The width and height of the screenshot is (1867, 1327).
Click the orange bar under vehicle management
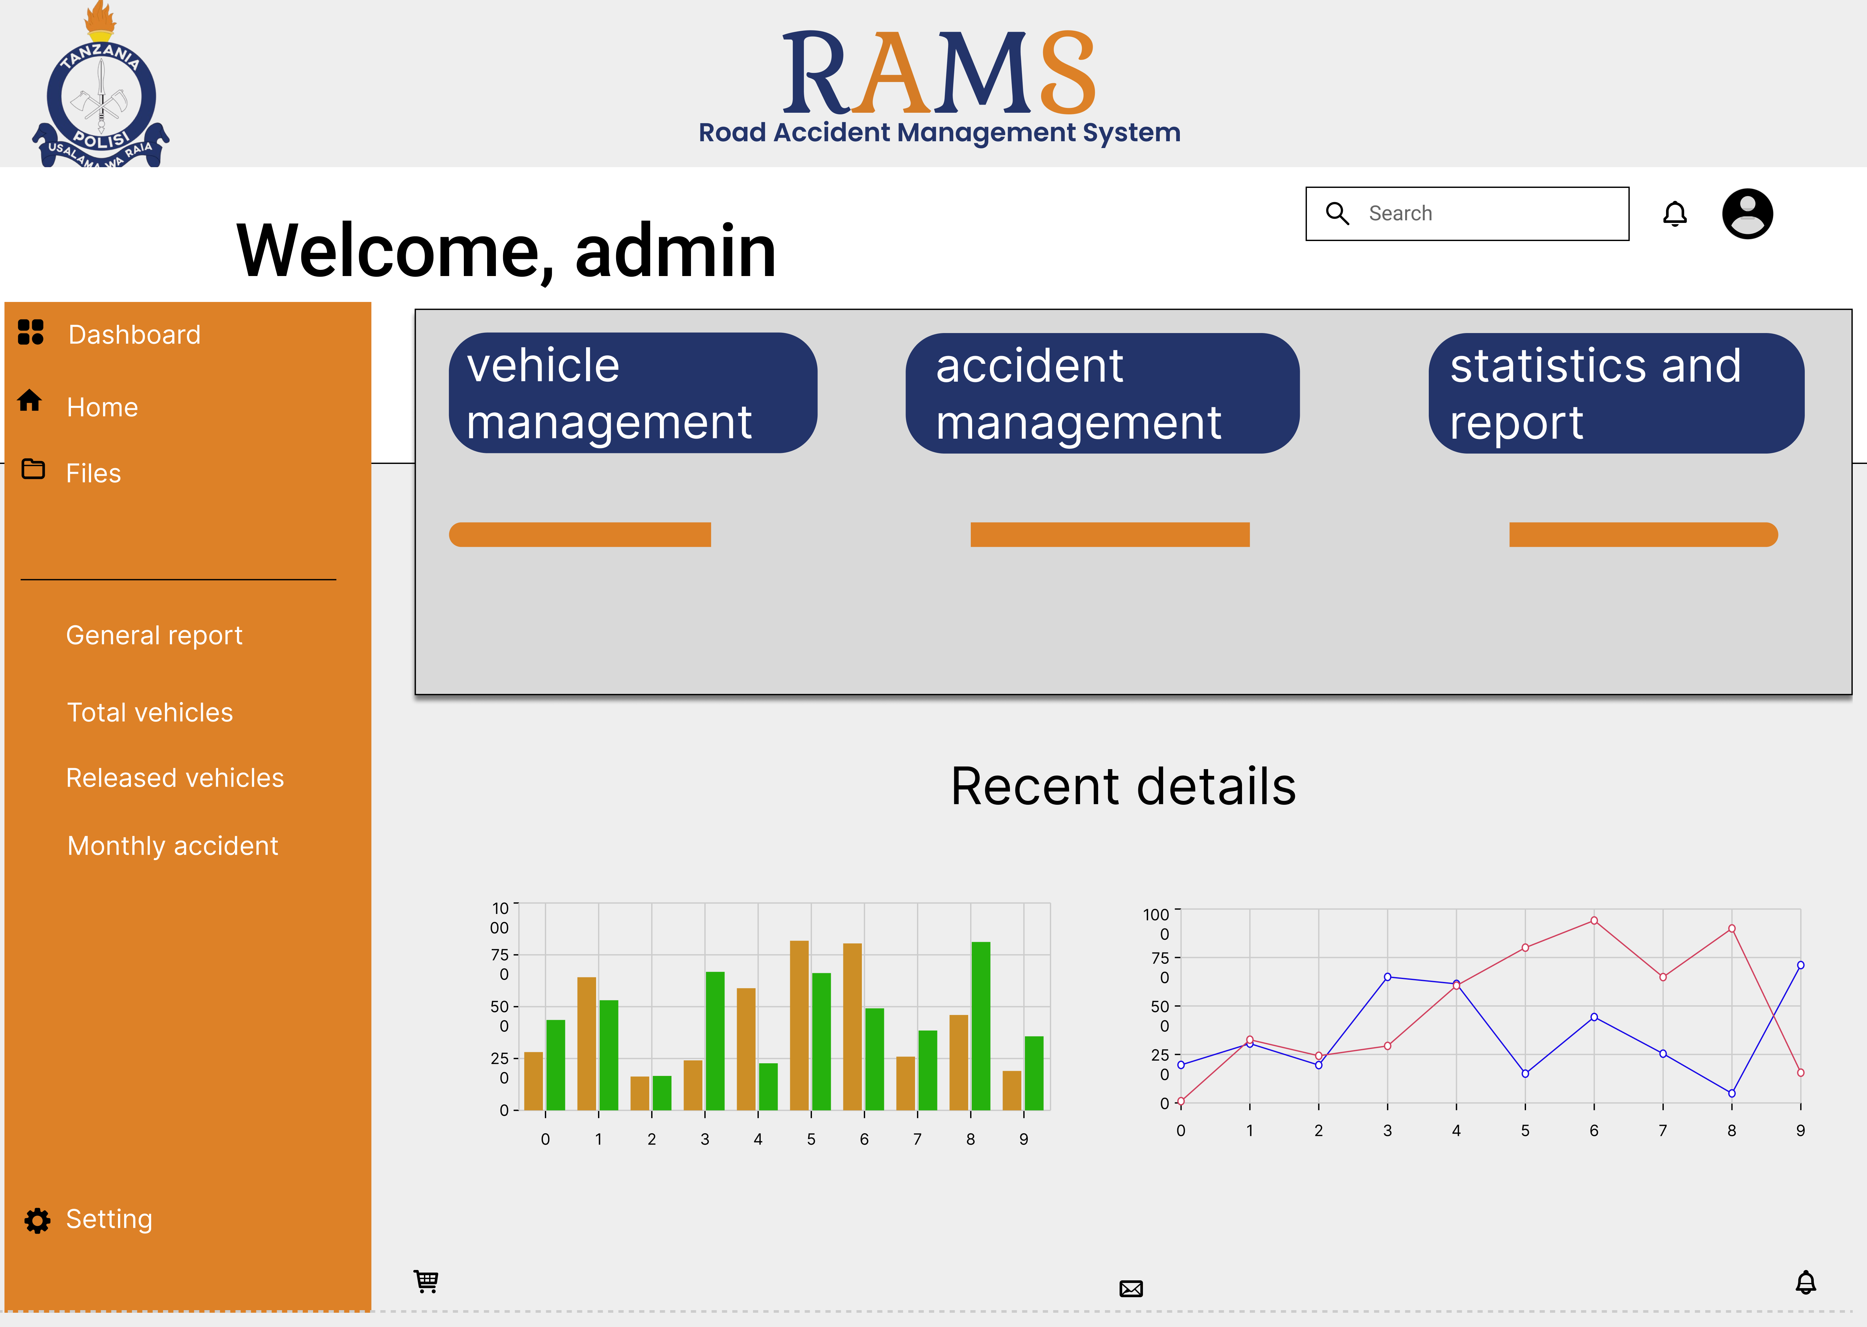[580, 534]
